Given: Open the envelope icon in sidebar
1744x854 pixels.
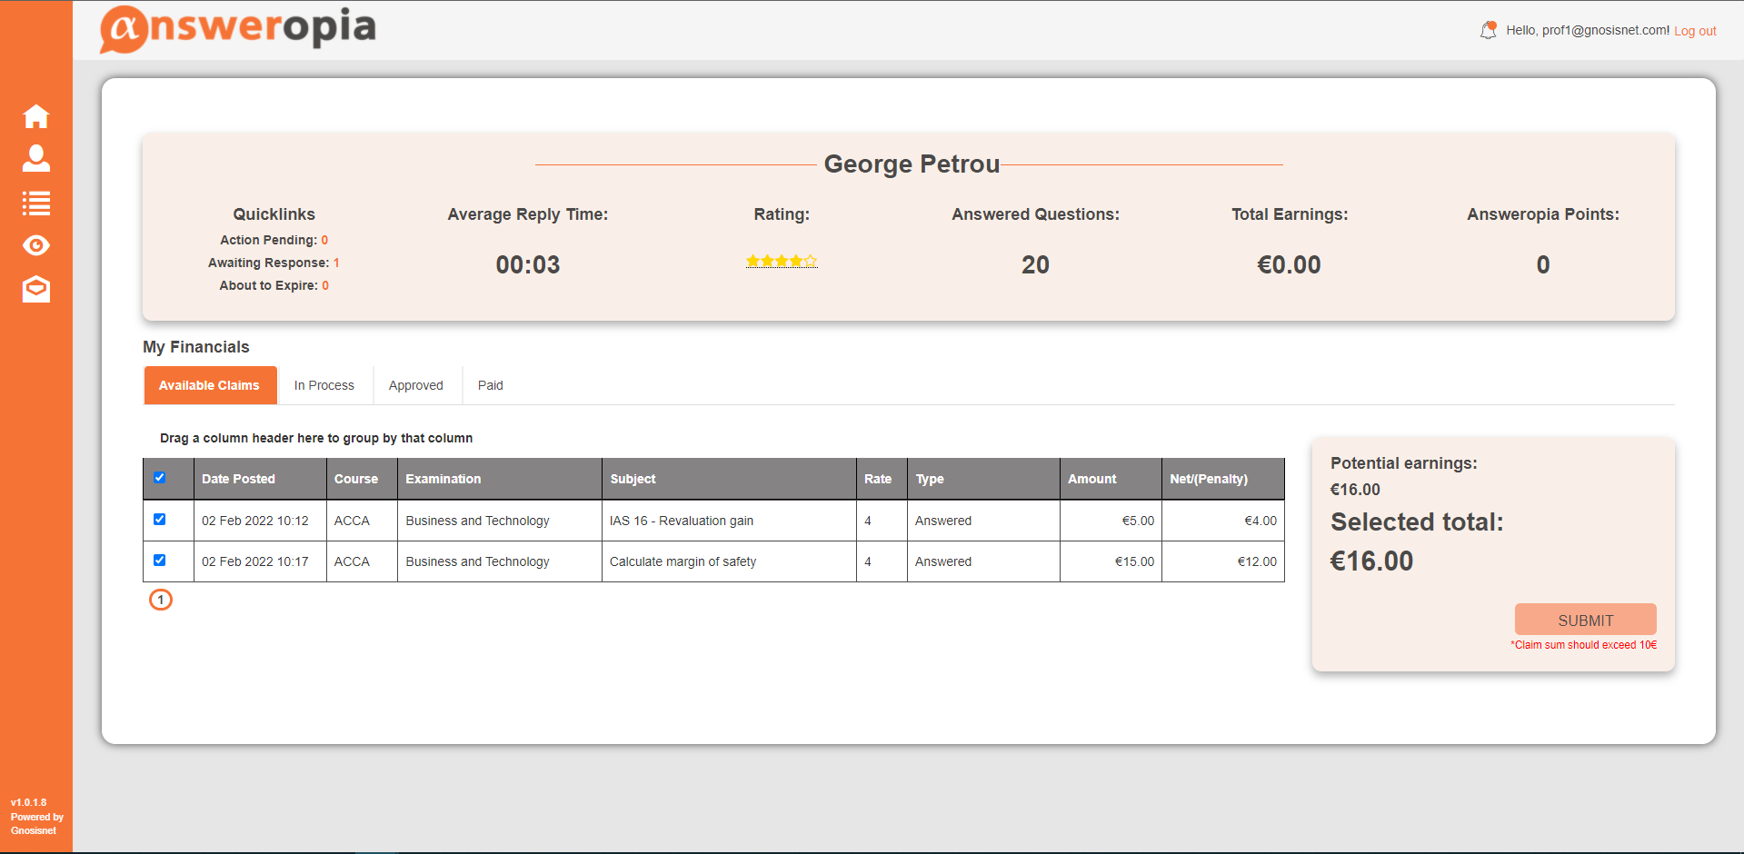Looking at the screenshot, I should tap(36, 289).
